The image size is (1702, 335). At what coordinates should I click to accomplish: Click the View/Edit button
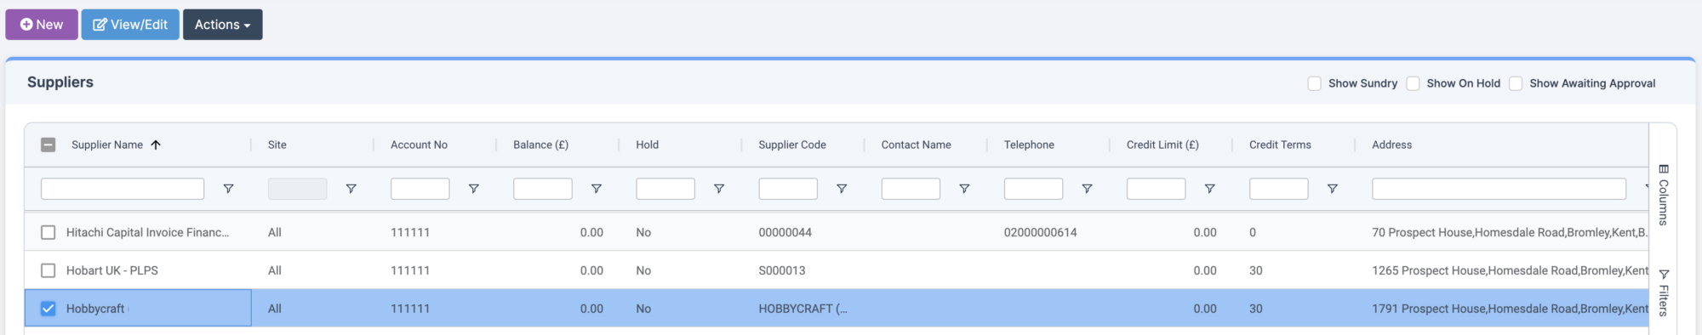(x=130, y=25)
